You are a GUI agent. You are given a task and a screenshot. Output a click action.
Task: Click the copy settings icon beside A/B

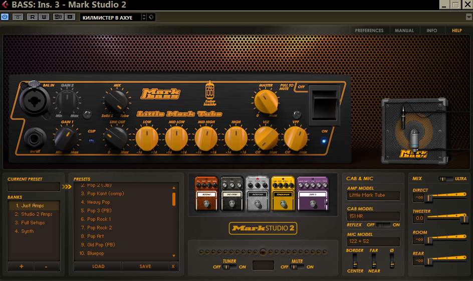coord(70,17)
